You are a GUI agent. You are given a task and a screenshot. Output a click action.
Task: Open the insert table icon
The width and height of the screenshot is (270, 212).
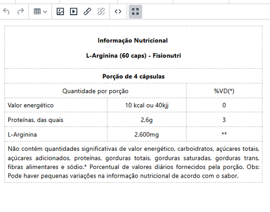(37, 12)
